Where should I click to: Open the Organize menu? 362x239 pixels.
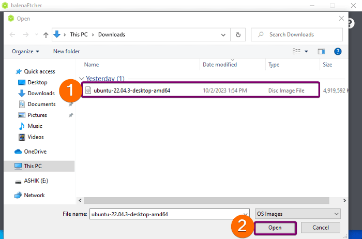(x=25, y=52)
